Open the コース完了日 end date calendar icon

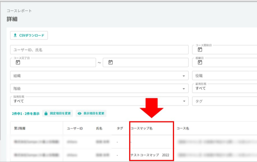(111, 62)
